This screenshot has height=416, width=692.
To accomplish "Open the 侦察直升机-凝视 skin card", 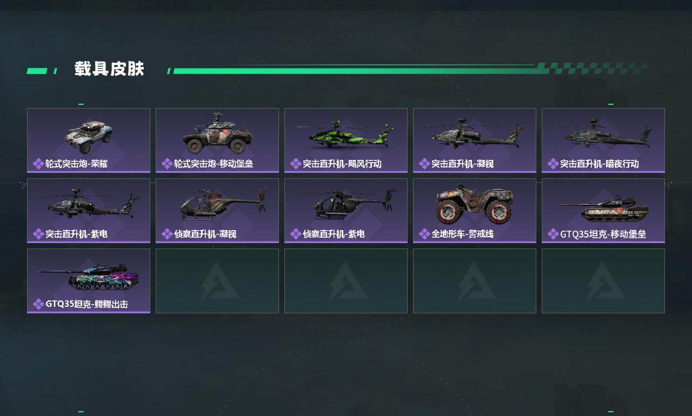I will click(x=217, y=211).
